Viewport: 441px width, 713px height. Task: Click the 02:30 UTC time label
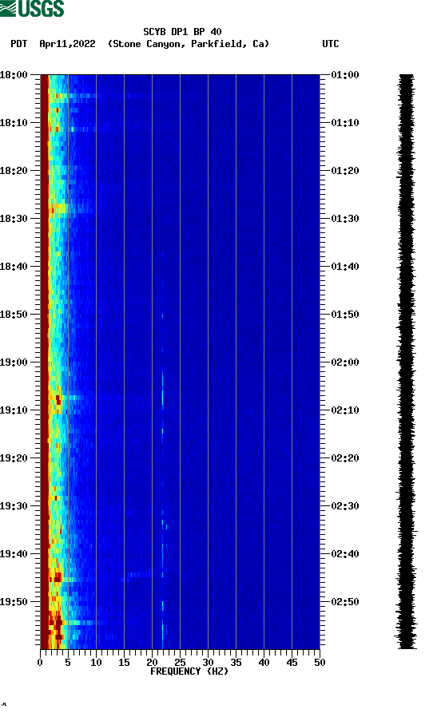[x=345, y=506]
